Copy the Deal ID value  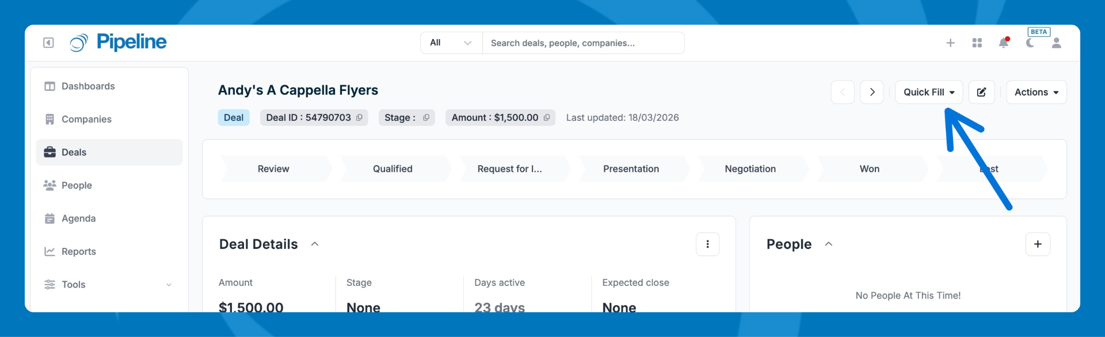pos(359,117)
